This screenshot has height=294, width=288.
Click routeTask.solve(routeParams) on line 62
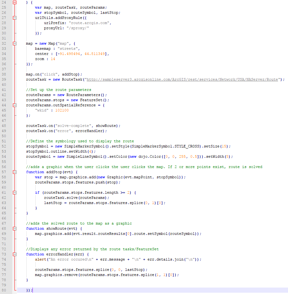pos(76,198)
